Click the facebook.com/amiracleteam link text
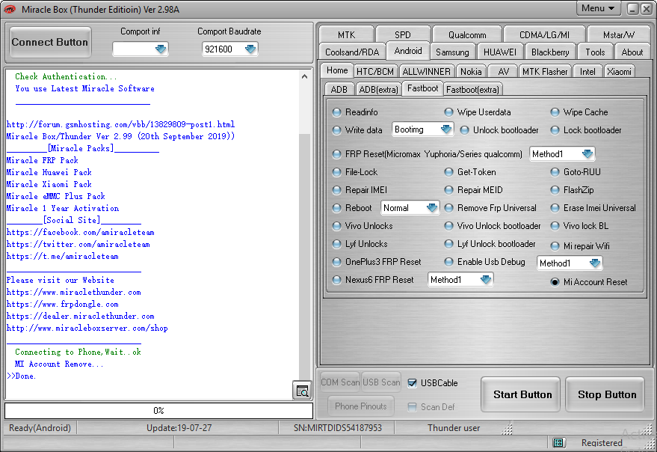Image resolution: width=657 pixels, height=452 pixels. click(81, 232)
